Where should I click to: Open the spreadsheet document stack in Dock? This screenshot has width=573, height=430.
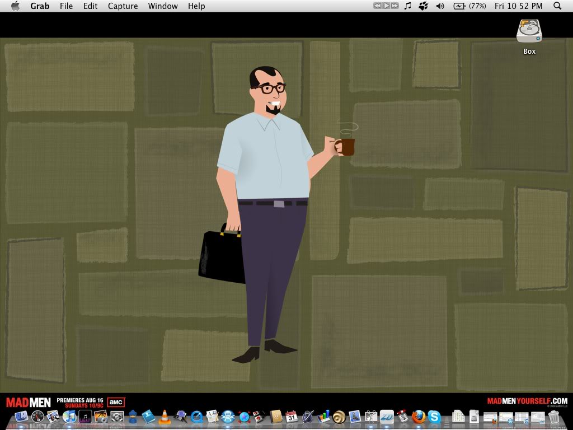pyautogui.click(x=458, y=417)
